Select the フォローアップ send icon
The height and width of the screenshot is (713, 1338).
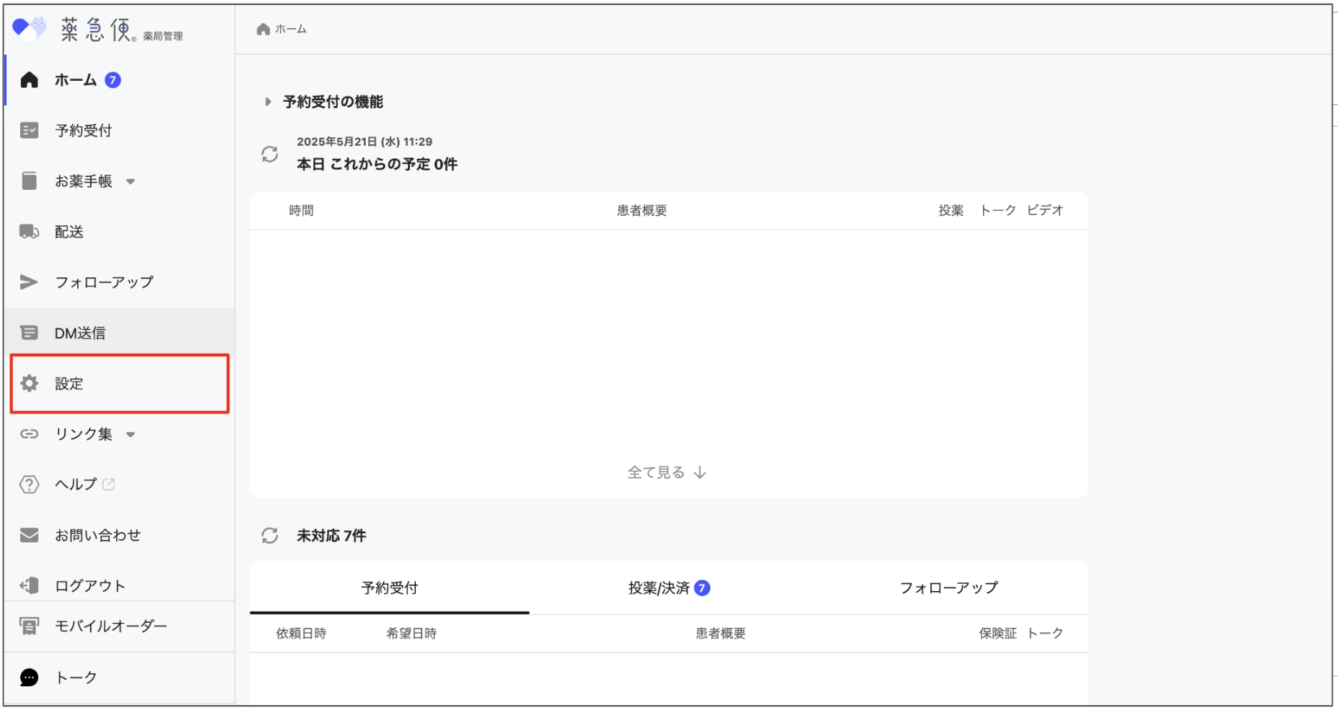tap(29, 282)
